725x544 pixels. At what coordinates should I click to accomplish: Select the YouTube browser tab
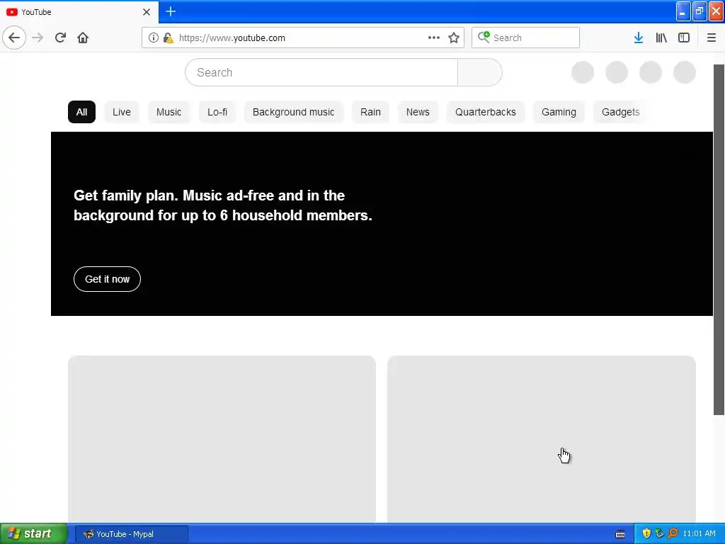(79, 12)
